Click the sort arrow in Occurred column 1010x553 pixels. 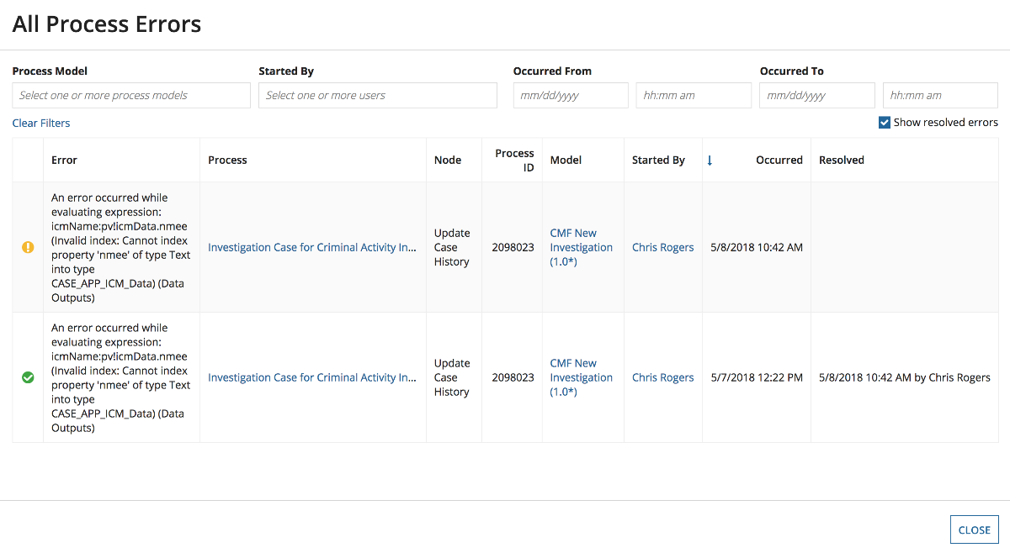(x=710, y=160)
